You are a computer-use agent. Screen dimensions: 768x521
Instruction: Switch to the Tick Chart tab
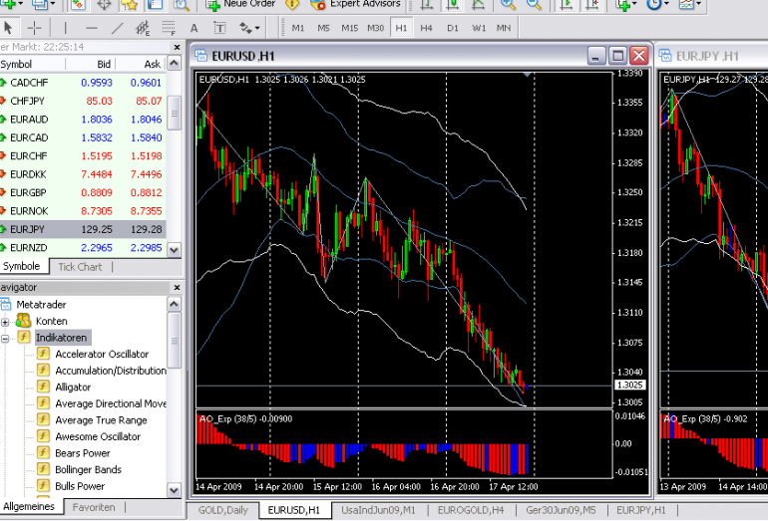[80, 267]
